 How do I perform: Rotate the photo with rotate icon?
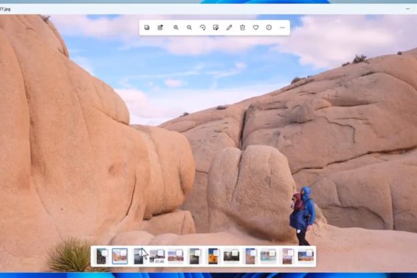tap(202, 27)
